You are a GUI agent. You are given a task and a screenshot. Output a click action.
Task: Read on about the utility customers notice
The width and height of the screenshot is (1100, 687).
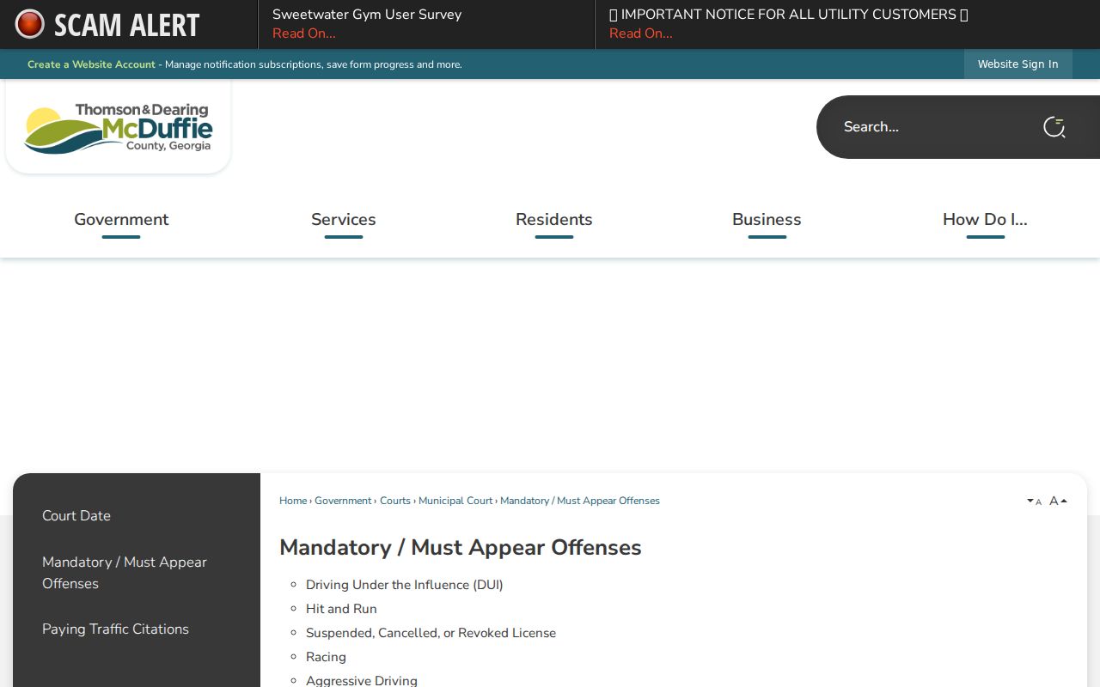(641, 33)
